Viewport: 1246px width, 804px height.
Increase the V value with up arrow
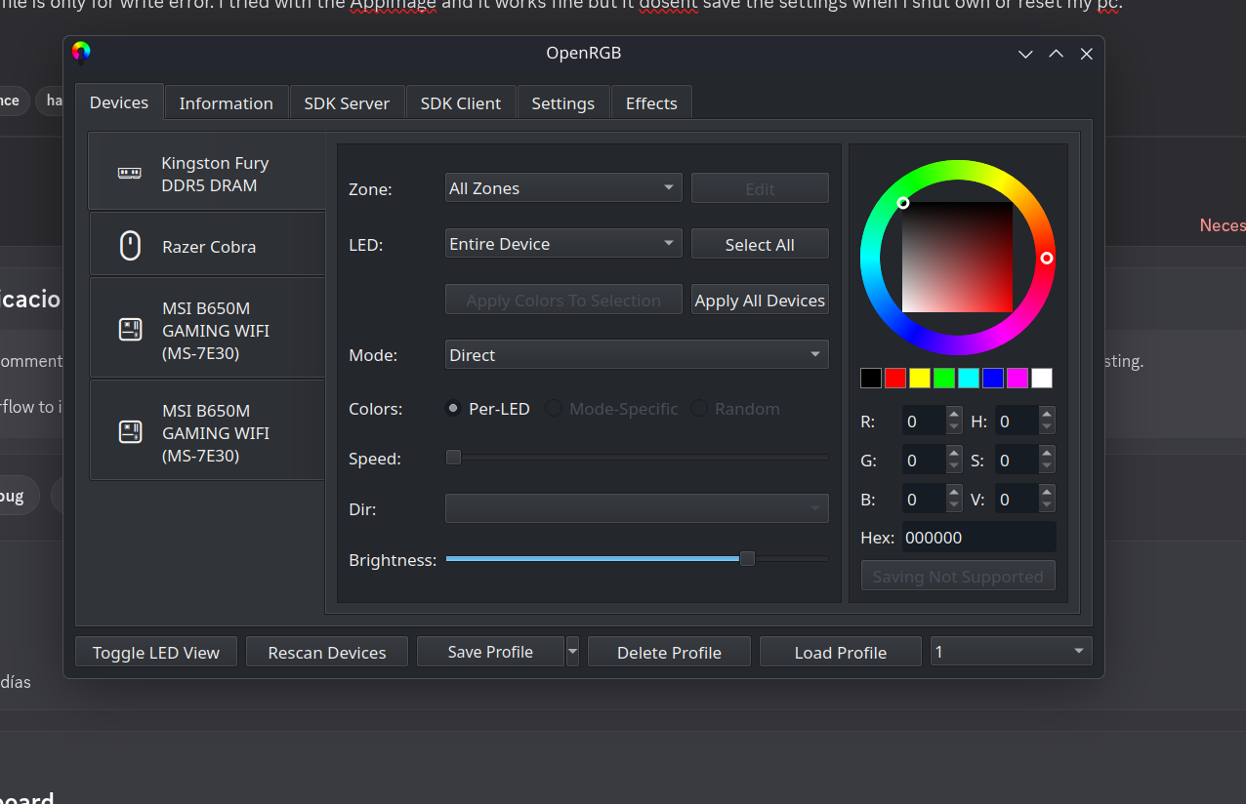tap(1047, 493)
